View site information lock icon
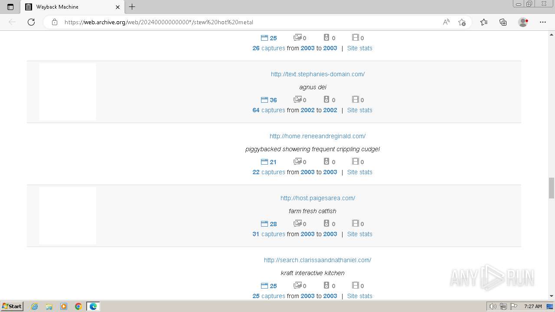Screen dimensions: 555x312 (55, 22)
